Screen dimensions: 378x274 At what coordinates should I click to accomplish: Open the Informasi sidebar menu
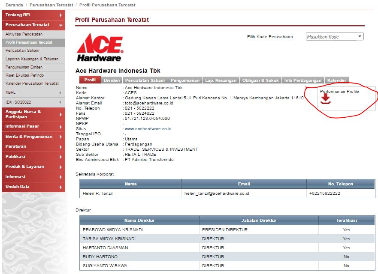[33, 177]
